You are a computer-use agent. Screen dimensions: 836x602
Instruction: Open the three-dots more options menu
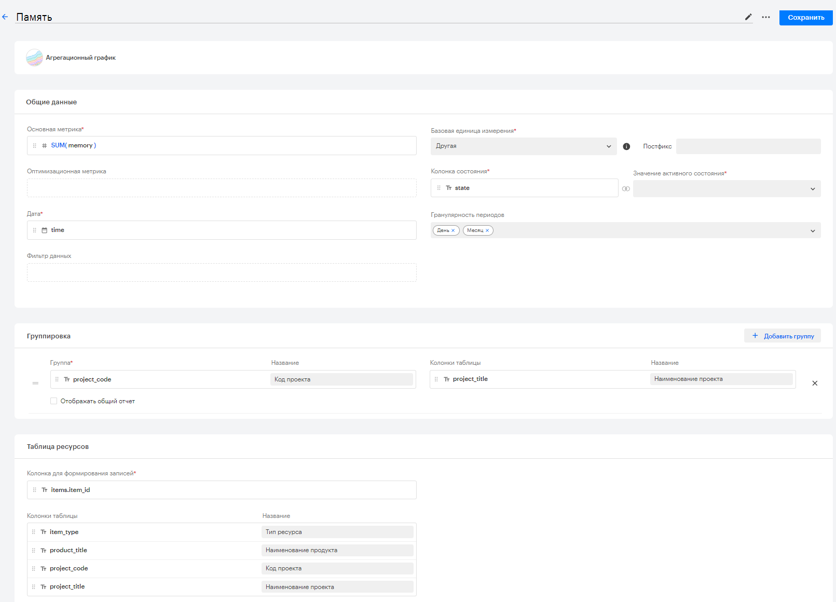(766, 17)
